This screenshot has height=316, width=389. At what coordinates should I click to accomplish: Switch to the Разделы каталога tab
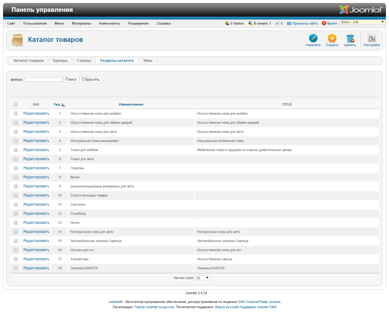pyautogui.click(x=117, y=61)
